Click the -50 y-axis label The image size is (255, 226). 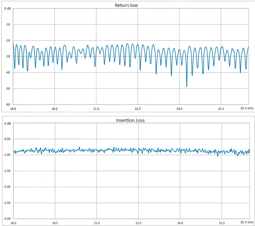click(x=8, y=89)
